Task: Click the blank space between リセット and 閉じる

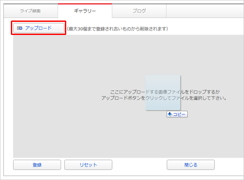Action: (139, 165)
